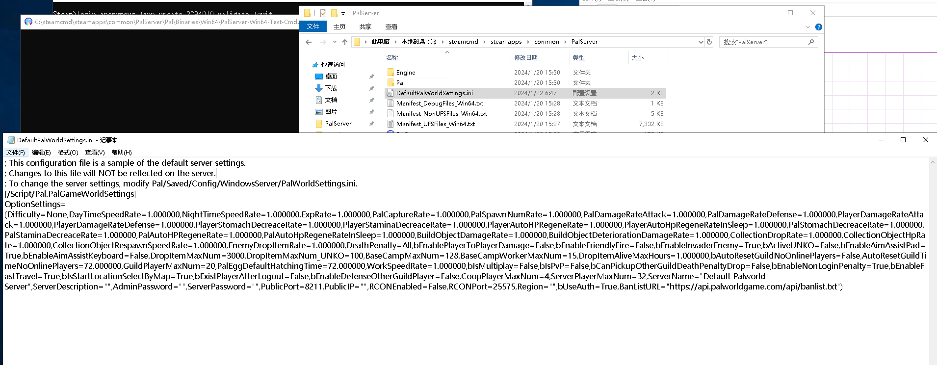Open Notepad 编辑(E) menu
This screenshot has width=937, height=365.
41,153
